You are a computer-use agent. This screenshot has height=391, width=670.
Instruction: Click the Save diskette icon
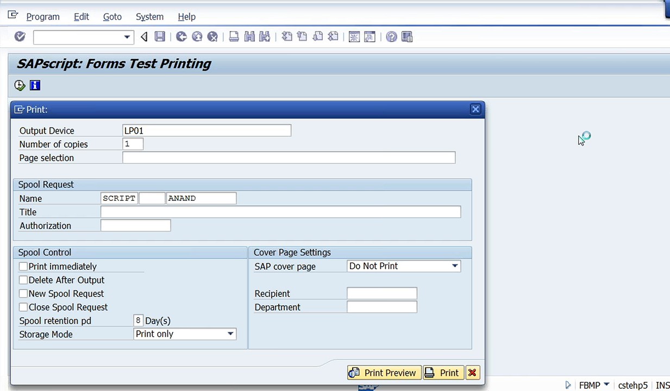[x=160, y=37]
